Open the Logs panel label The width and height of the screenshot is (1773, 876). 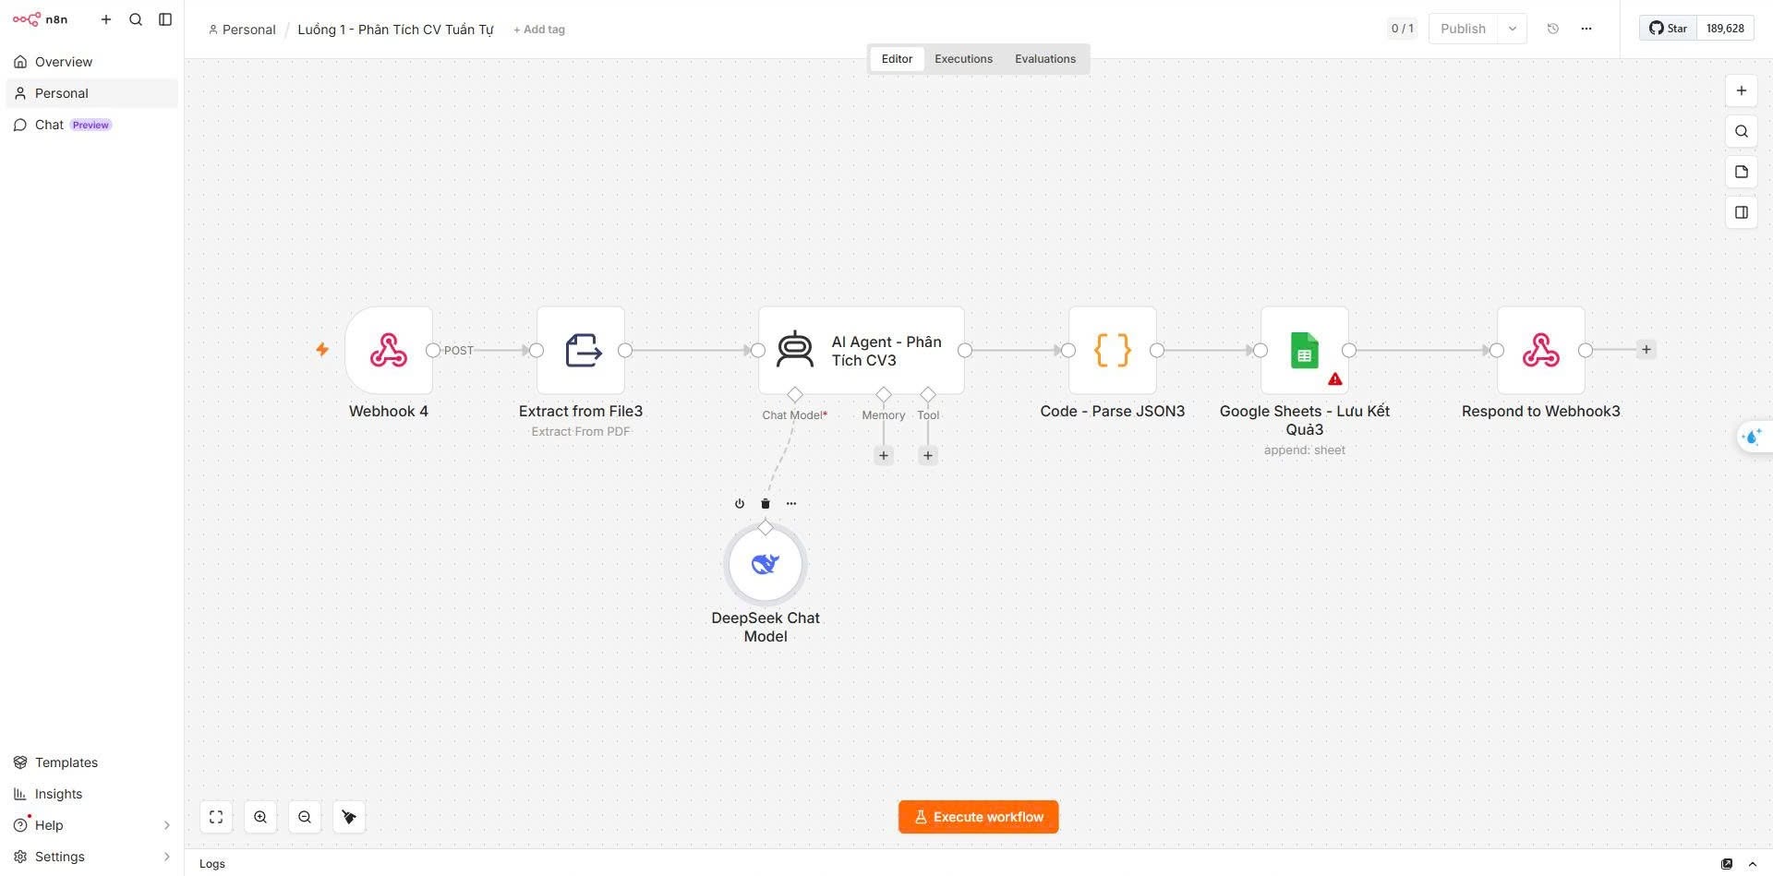[x=212, y=864]
